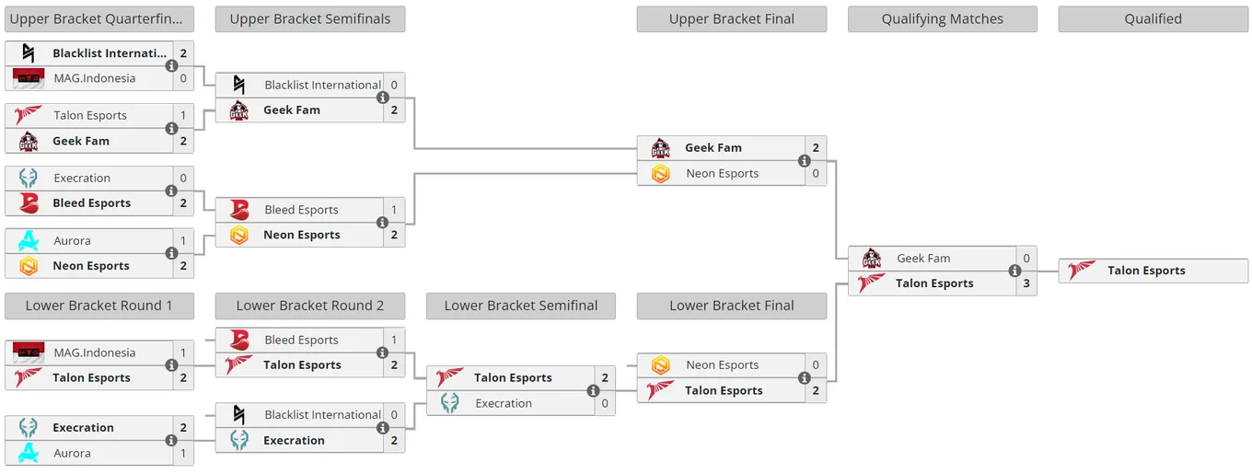This screenshot has height=474, width=1252.
Task: Select Lower Bracket Round 2 header
Action: (x=310, y=306)
